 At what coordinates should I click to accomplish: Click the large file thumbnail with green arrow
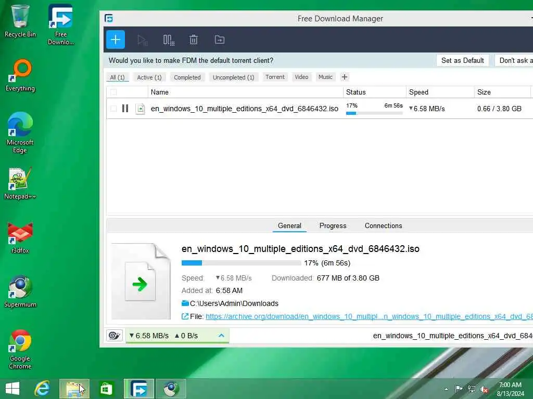point(141,281)
